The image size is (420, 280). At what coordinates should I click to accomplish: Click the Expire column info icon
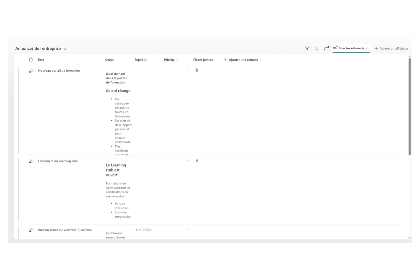coord(146,60)
